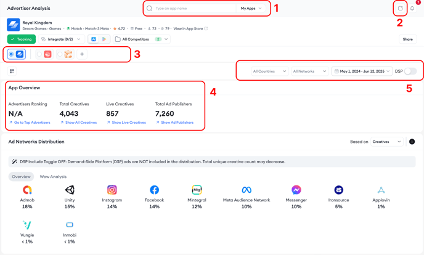Open the All Networks dropdown
Viewport: 424px width, 255px height.
tap(310, 71)
